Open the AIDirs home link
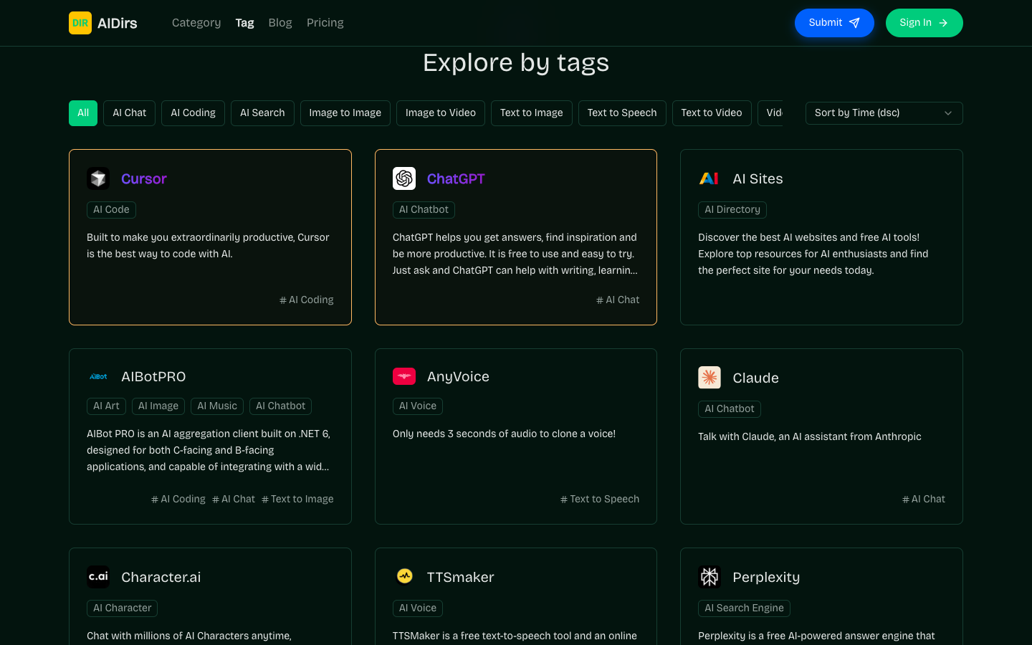This screenshot has width=1032, height=645. pos(103,23)
